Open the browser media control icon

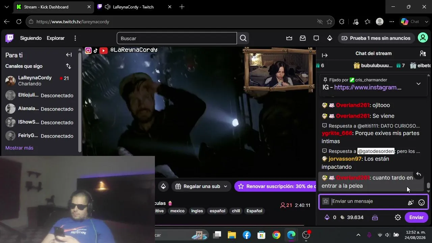click(x=355, y=22)
